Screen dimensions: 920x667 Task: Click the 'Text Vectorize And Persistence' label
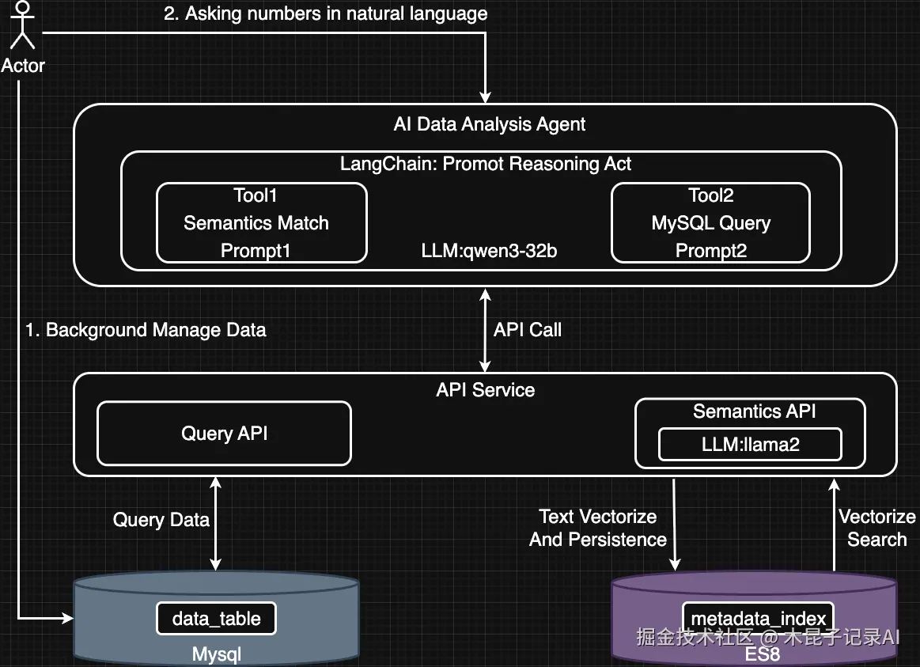point(598,528)
